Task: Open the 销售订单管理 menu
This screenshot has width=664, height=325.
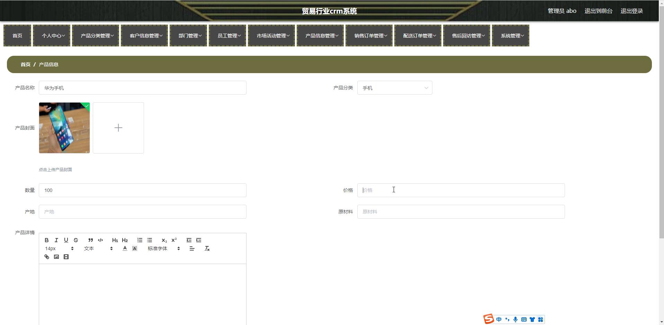Action: coord(369,36)
